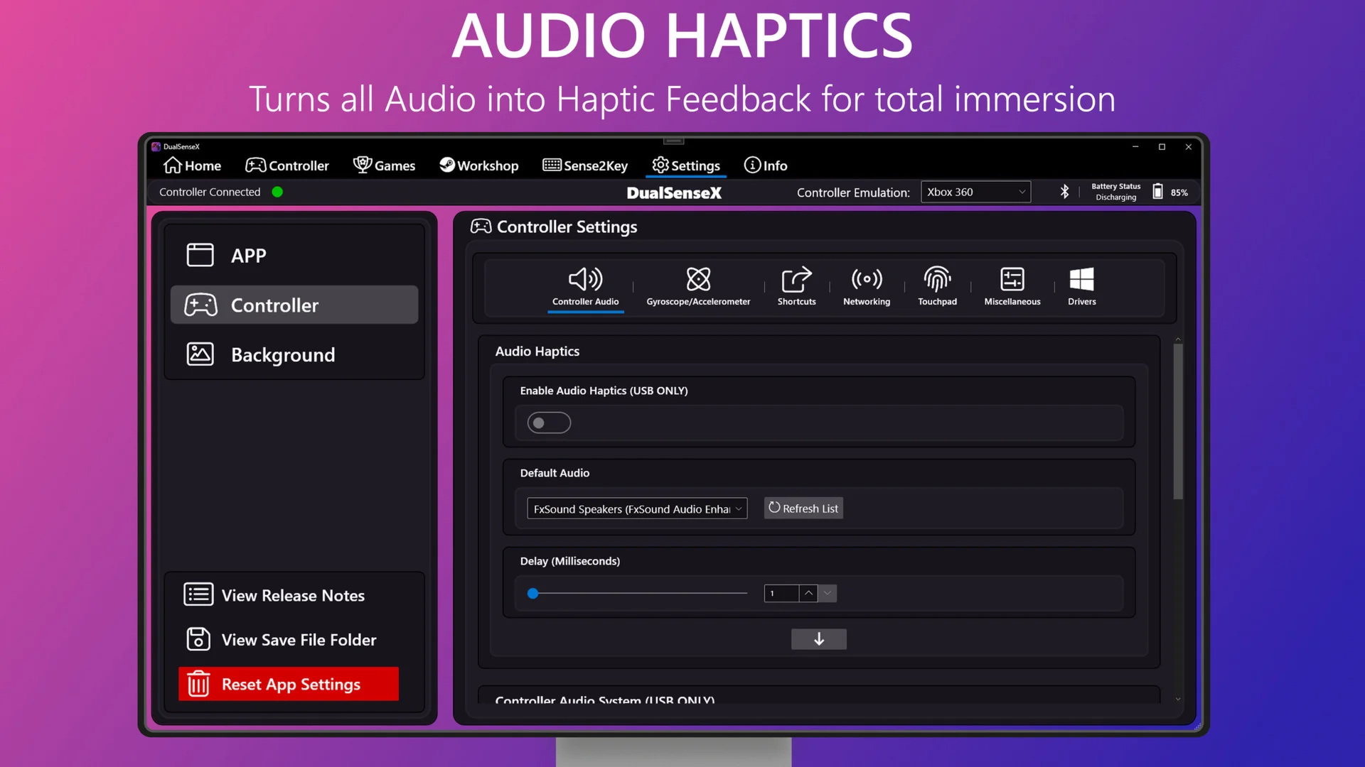Open the Default Audio FxSound Speakers dropdown
Image resolution: width=1365 pixels, height=767 pixels.
pos(636,508)
